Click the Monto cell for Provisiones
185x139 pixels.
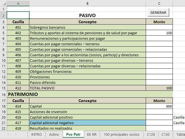click(x=159, y=77)
